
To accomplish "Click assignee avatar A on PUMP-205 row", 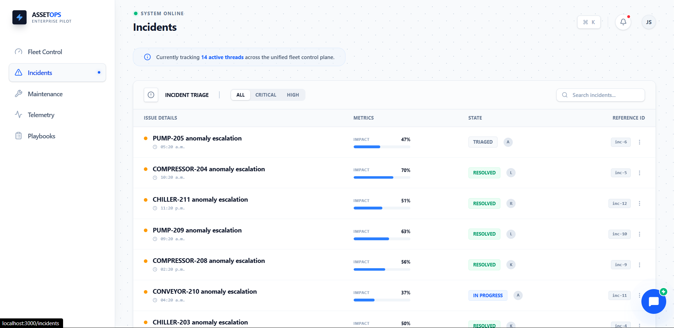I will (508, 142).
